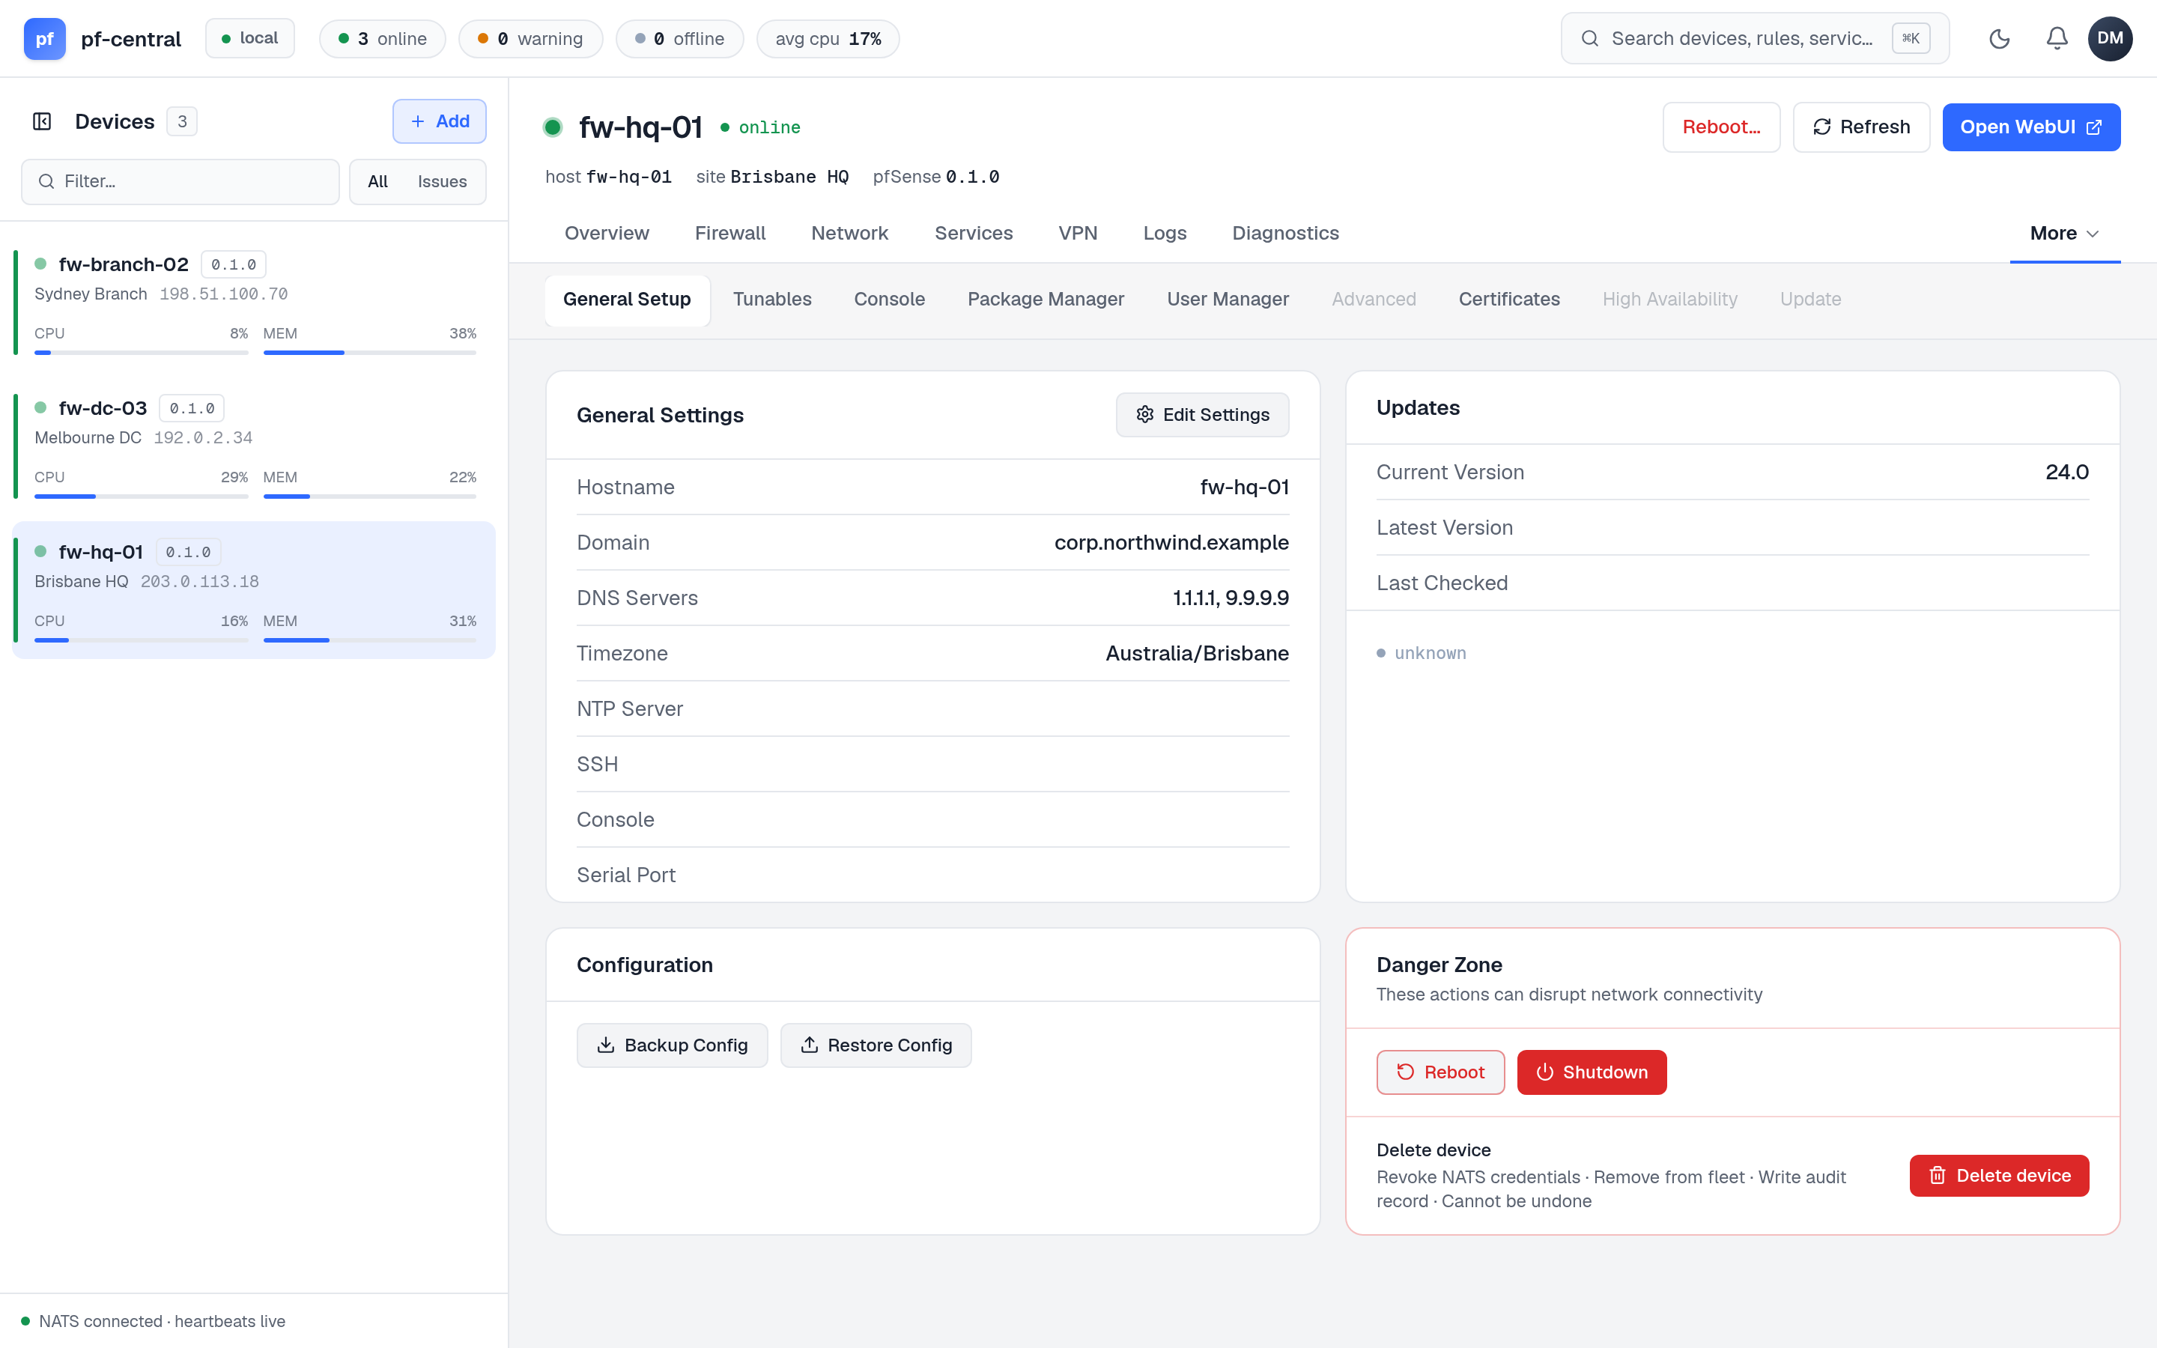The width and height of the screenshot is (2157, 1348).
Task: Open the Firewall tab
Action: tap(729, 234)
